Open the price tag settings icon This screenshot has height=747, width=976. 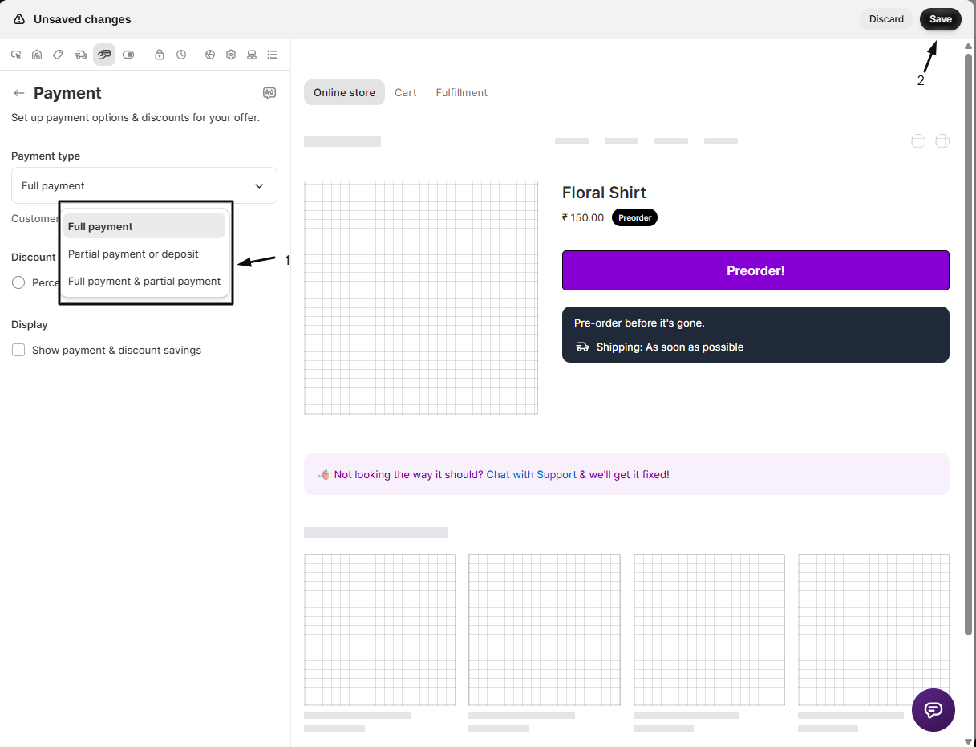[58, 55]
